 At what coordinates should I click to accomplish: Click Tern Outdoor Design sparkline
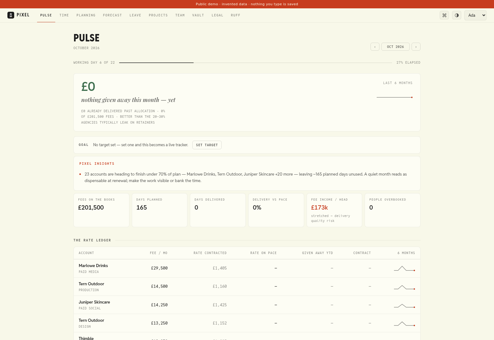click(404, 324)
